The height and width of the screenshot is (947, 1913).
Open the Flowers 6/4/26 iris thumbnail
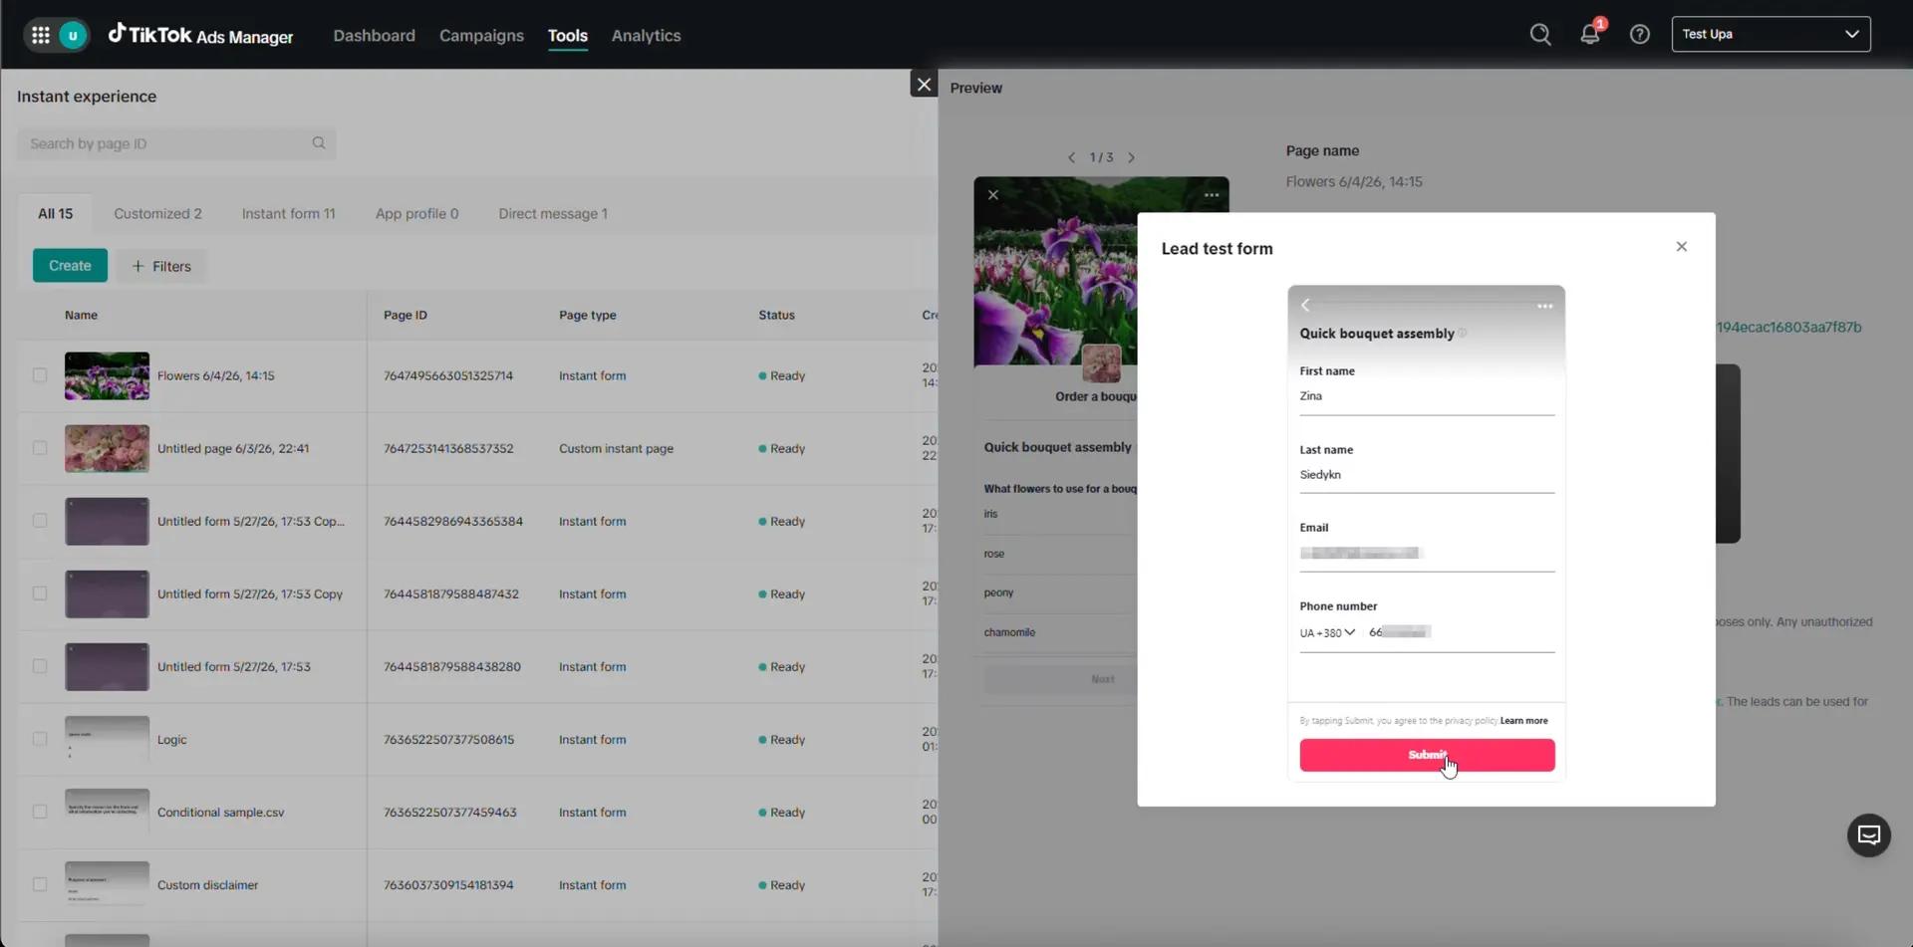tap(107, 375)
